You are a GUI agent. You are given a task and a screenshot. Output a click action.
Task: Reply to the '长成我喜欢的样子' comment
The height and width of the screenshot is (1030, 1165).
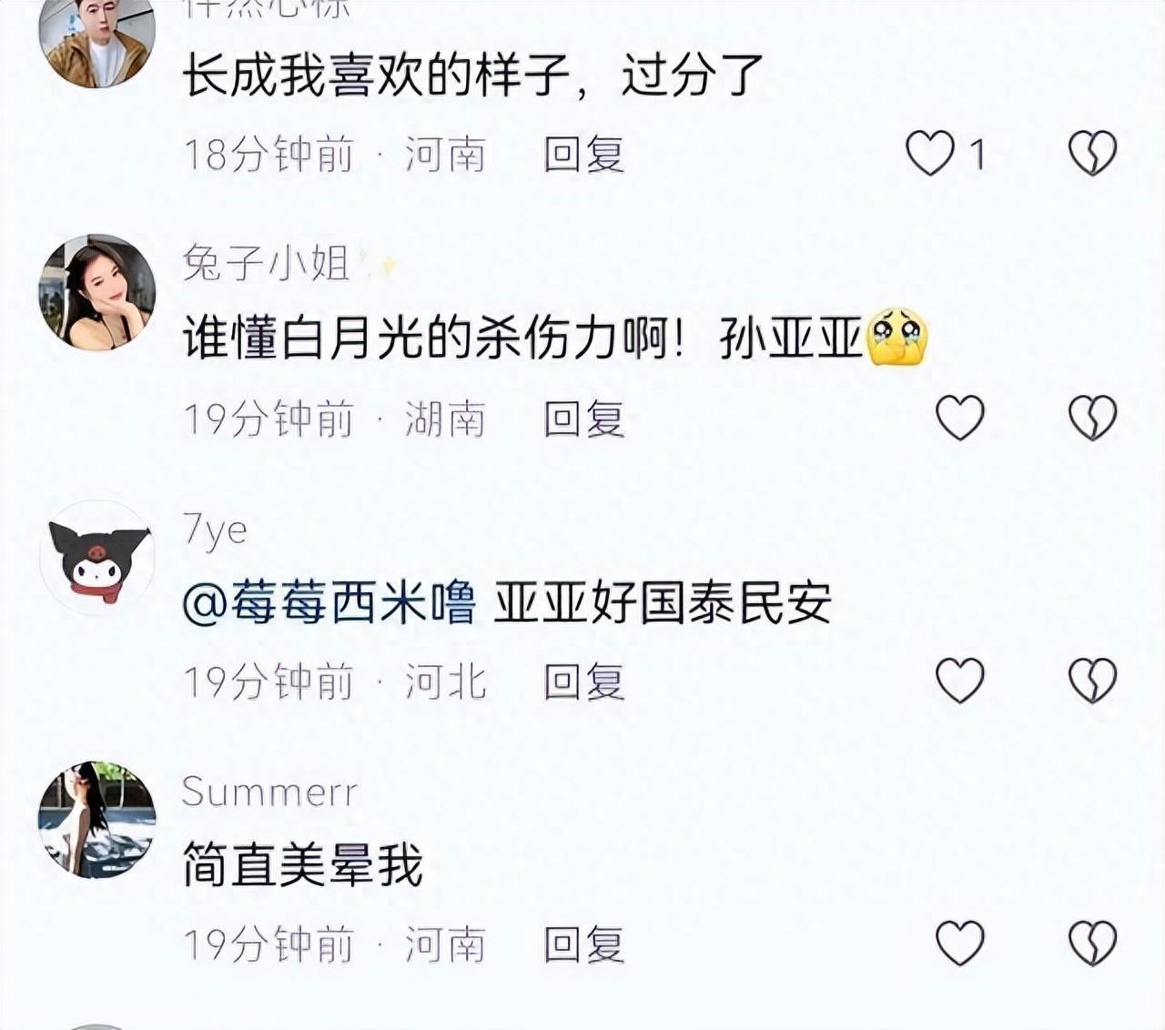(x=584, y=154)
